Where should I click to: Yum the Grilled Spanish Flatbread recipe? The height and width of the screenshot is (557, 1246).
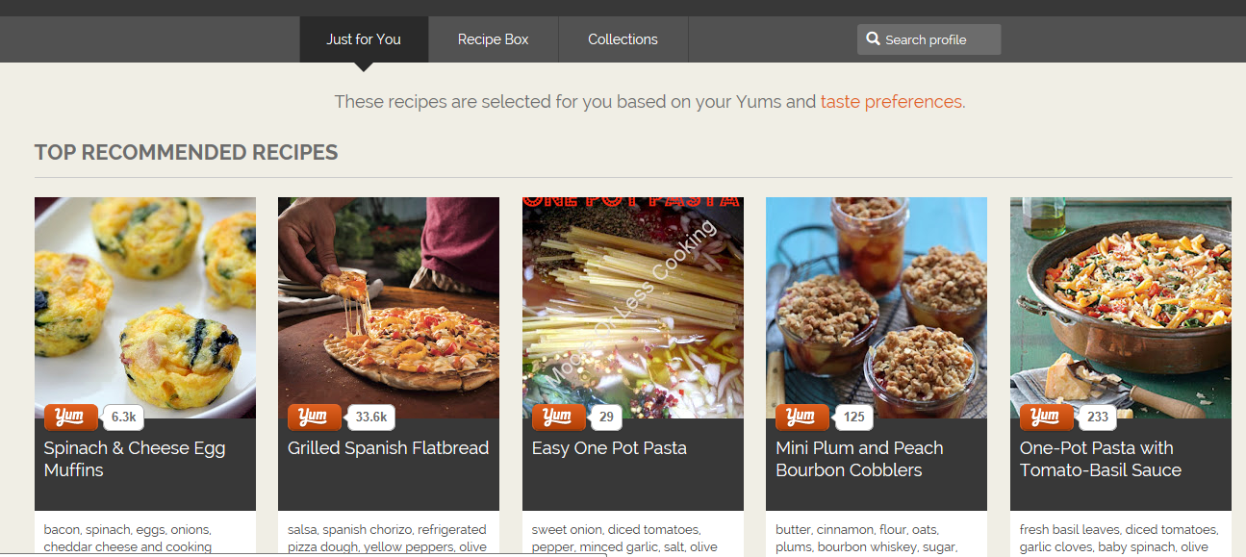tap(314, 417)
